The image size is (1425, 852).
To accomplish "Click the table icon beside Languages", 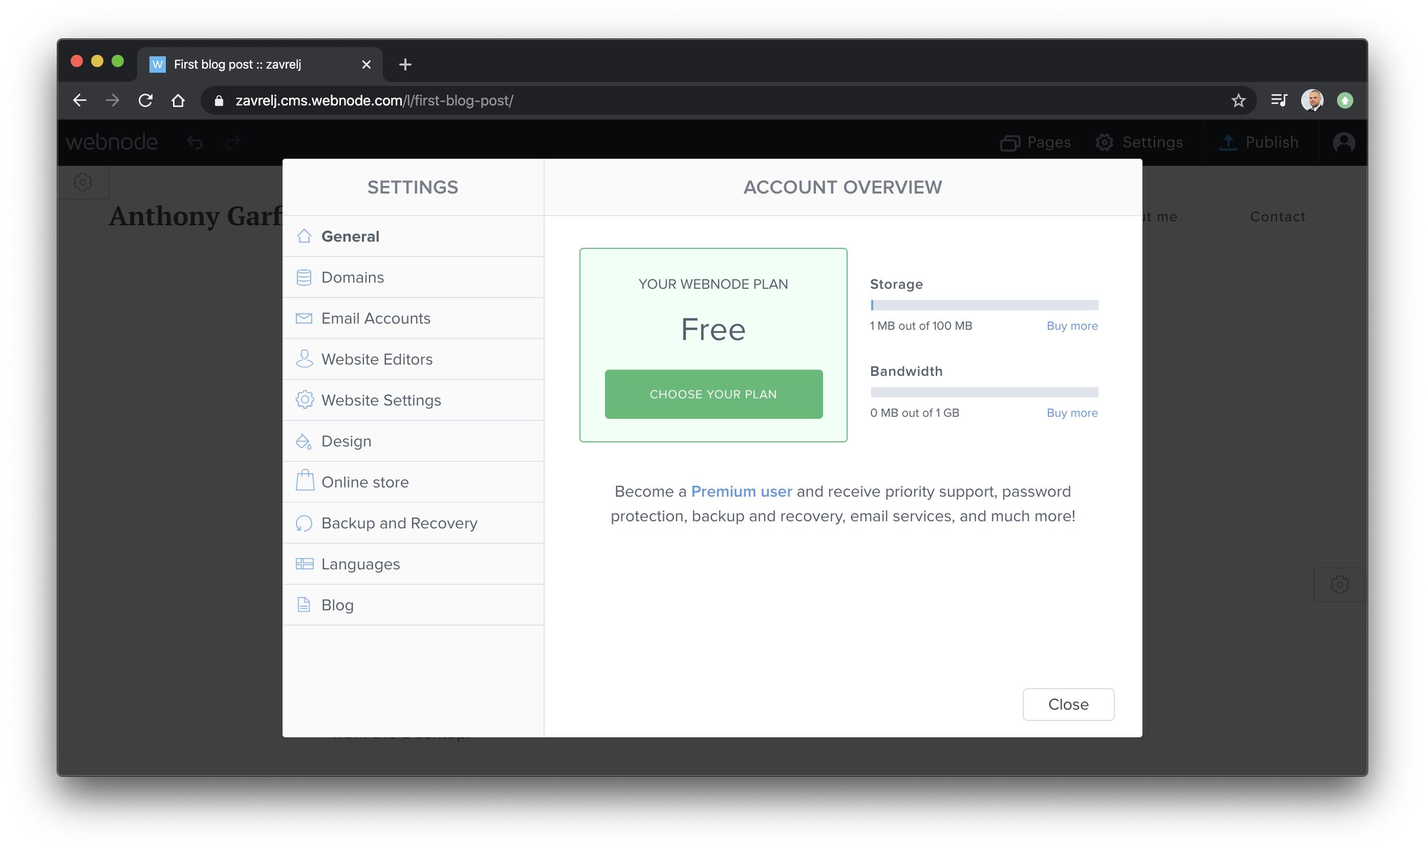I will pos(304,564).
